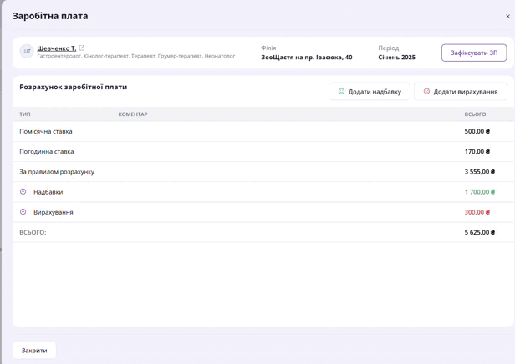Close the Заробітна плата dialog with X
Viewport: 515px width, 364px height.
(x=507, y=17)
